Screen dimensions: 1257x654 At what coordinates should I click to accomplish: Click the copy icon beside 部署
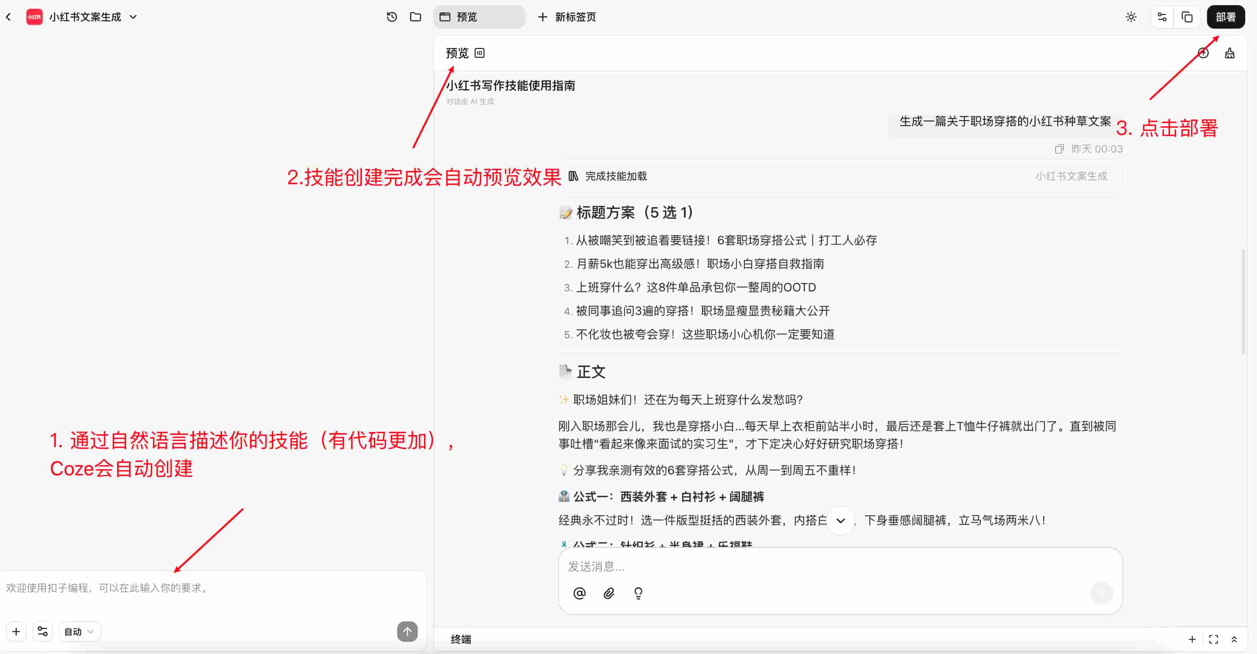pos(1187,17)
